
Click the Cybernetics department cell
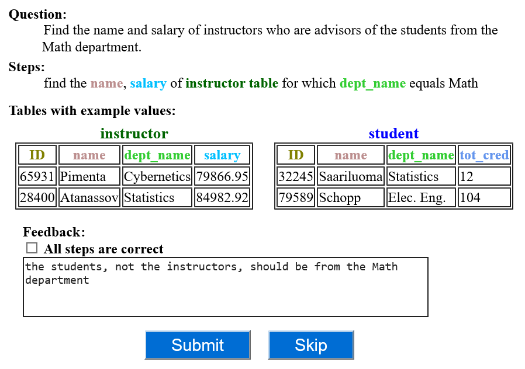click(x=157, y=176)
